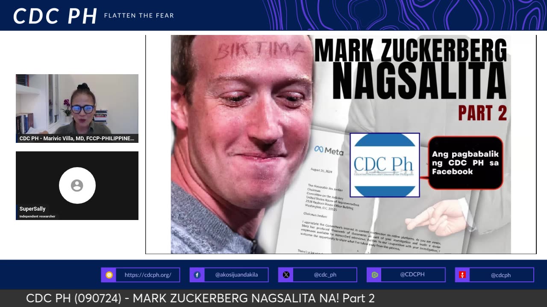The height and width of the screenshot is (307, 547).
Task: Click the 'FLATTEN THE FEAR' tagline
Action: (139, 15)
